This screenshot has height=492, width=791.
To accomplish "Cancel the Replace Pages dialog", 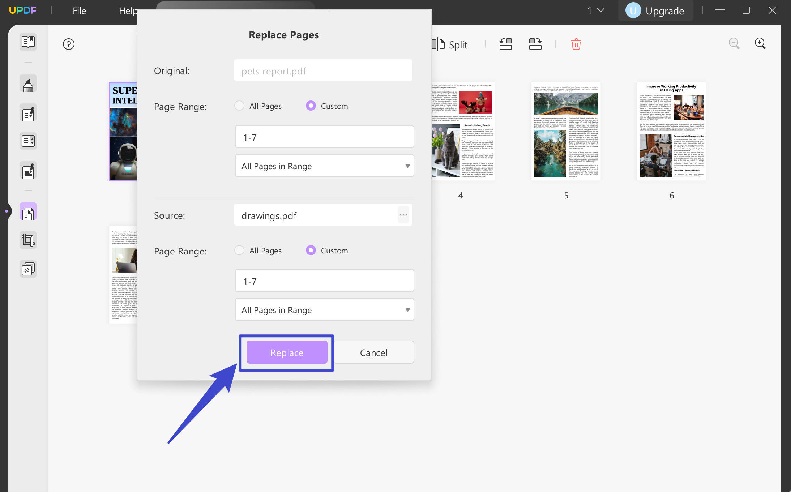I will point(373,352).
